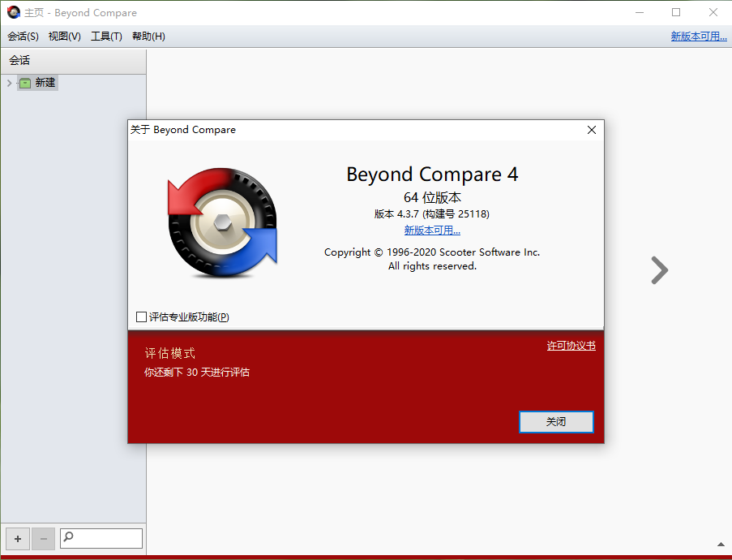Click 新版本可用... link in About dialog
The height and width of the screenshot is (560, 732).
(432, 230)
